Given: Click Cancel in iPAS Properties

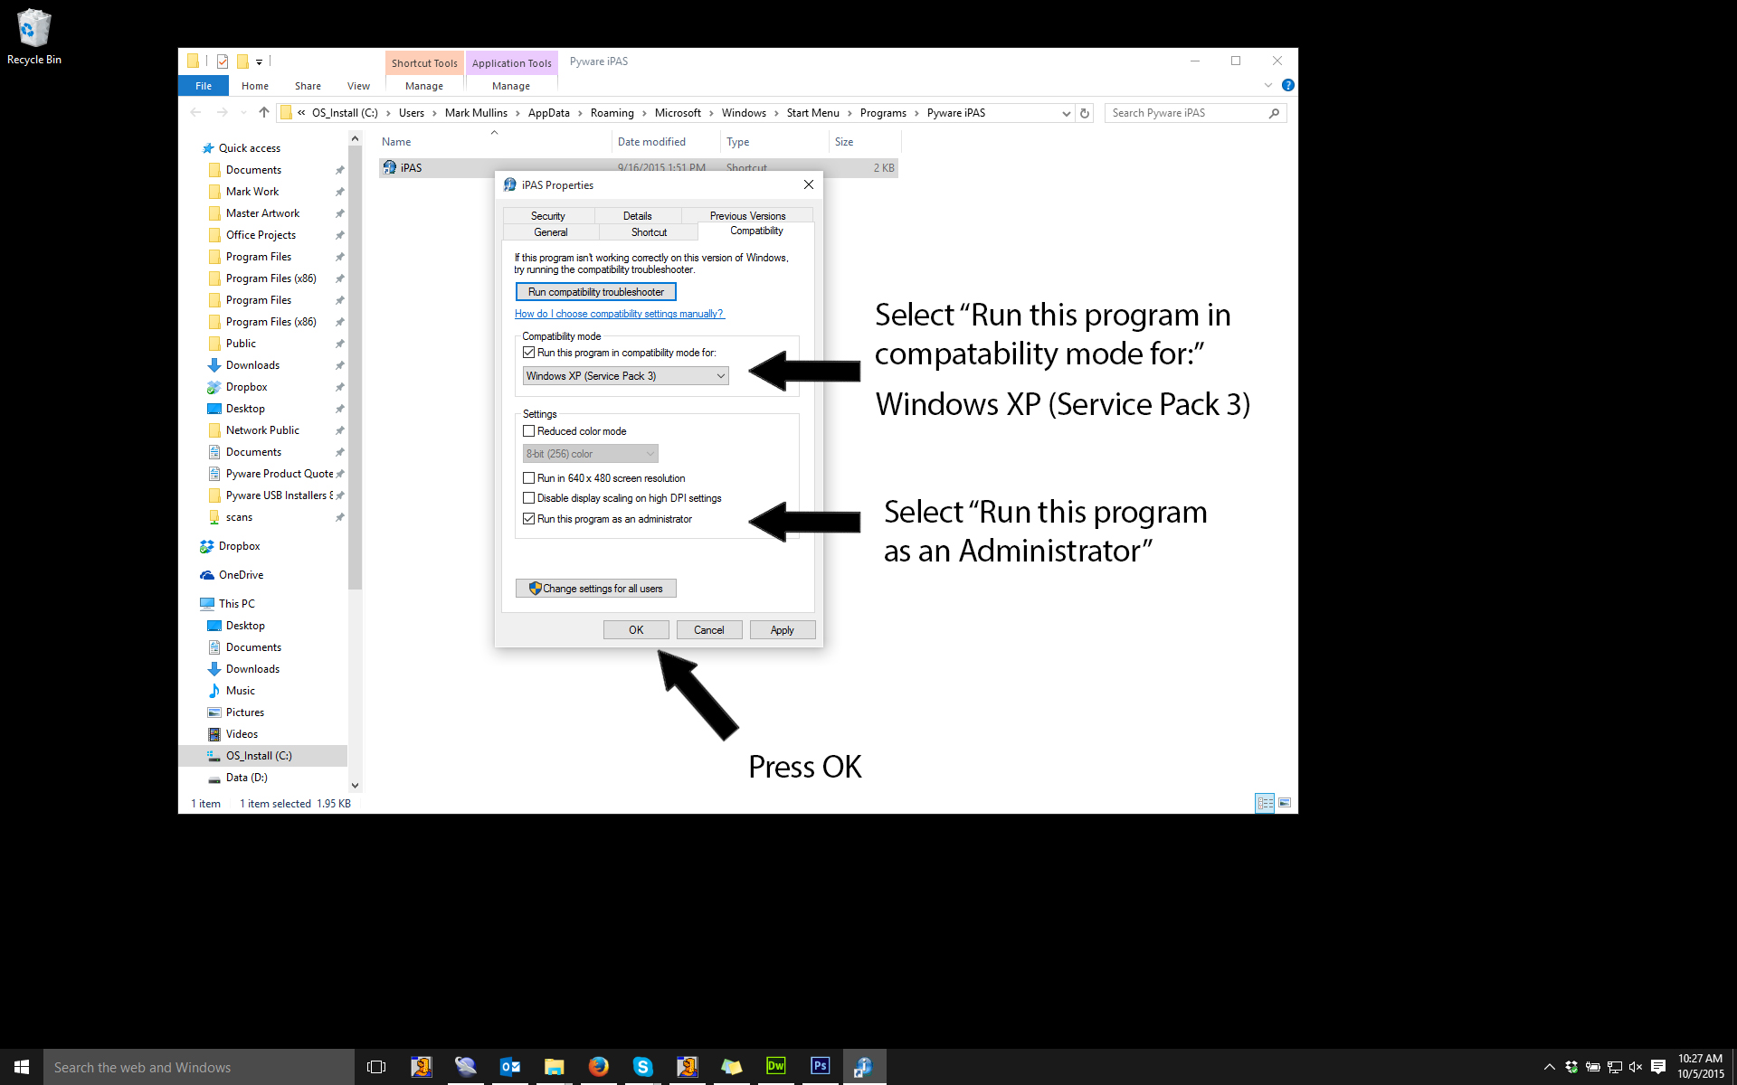Looking at the screenshot, I should click(709, 630).
